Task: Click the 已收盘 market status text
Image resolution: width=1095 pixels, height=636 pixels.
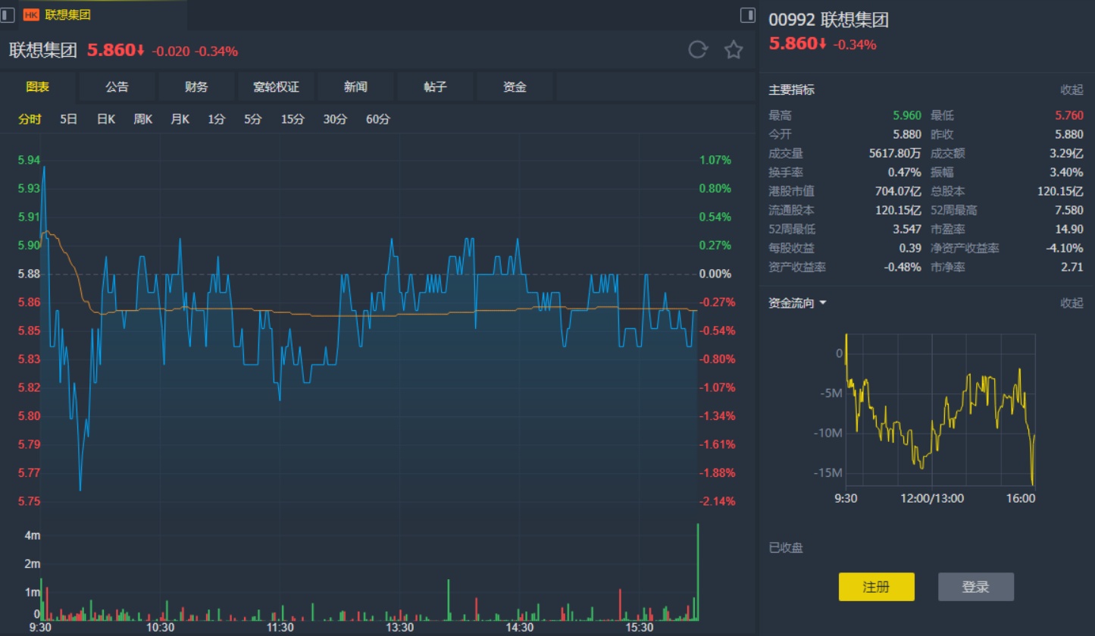Action: (786, 548)
